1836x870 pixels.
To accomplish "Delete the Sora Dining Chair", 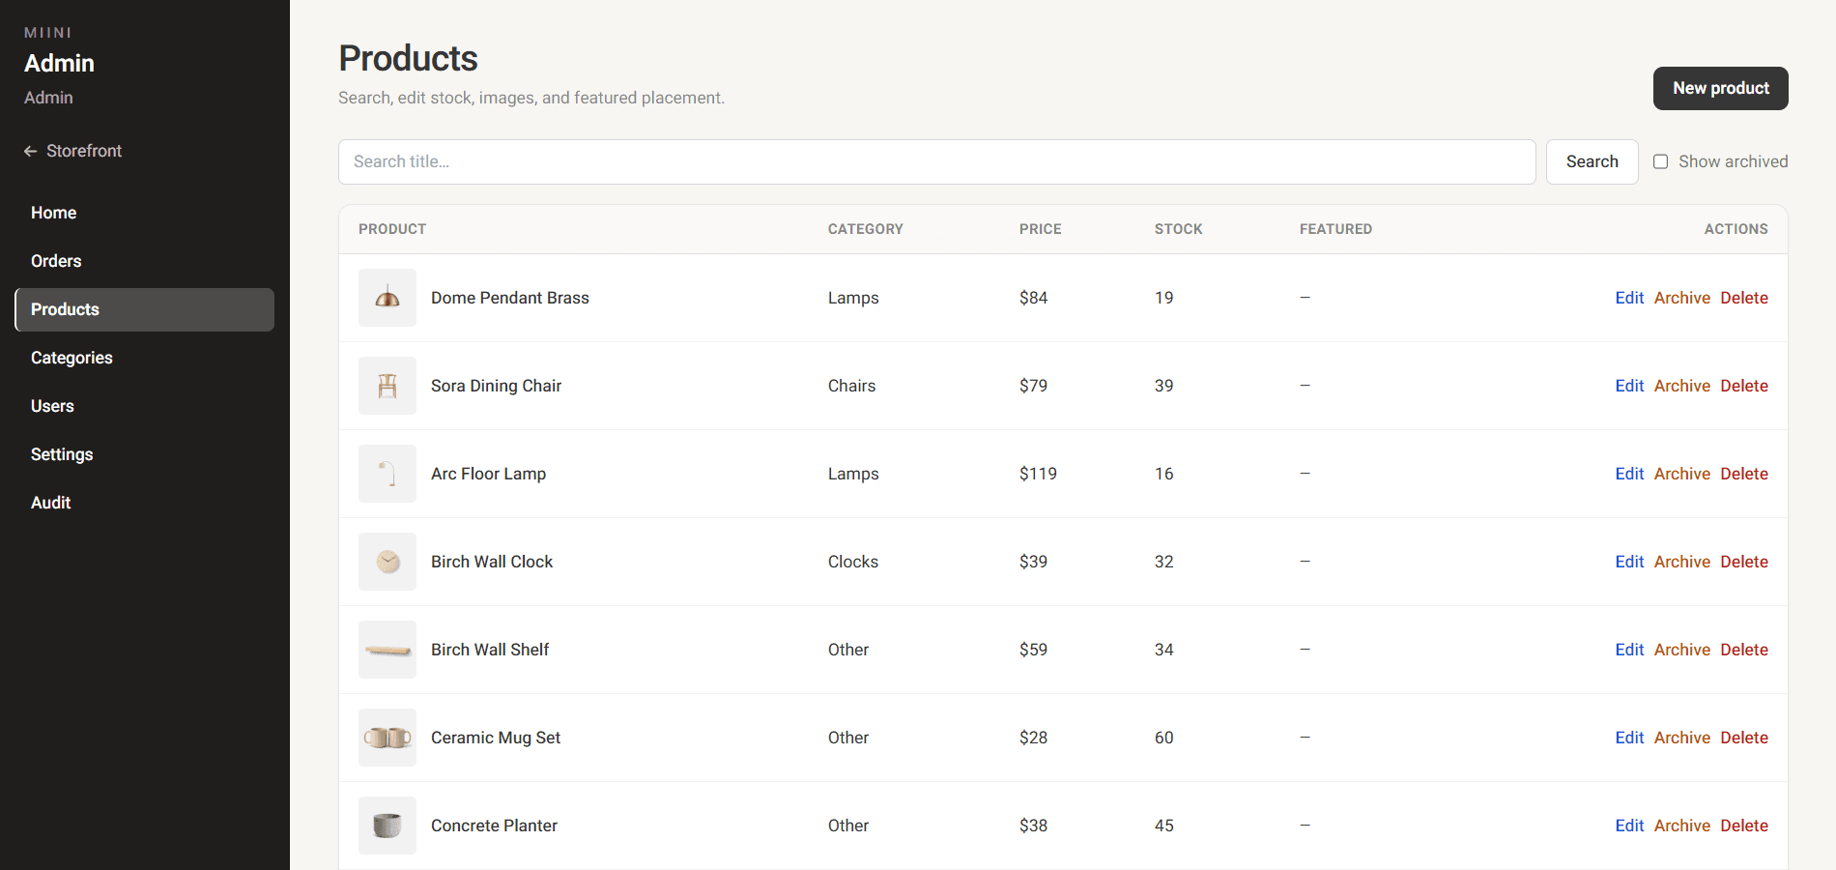I will [1744, 386].
